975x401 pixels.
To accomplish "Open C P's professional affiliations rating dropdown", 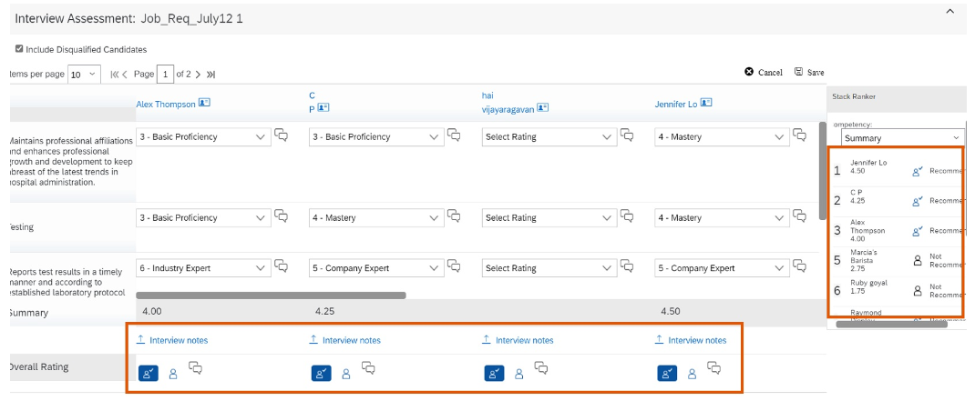I will coord(376,137).
